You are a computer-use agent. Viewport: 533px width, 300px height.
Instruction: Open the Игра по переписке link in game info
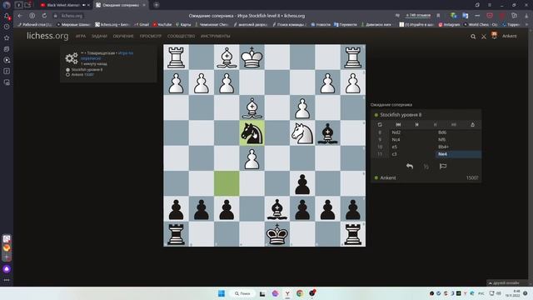(x=107, y=56)
